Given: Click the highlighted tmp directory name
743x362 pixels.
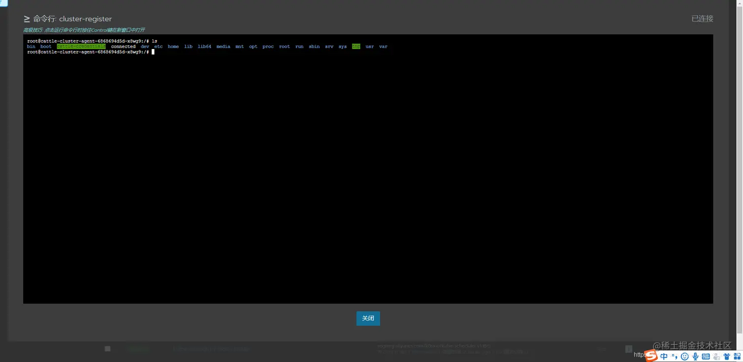Looking at the screenshot, I should 356,47.
